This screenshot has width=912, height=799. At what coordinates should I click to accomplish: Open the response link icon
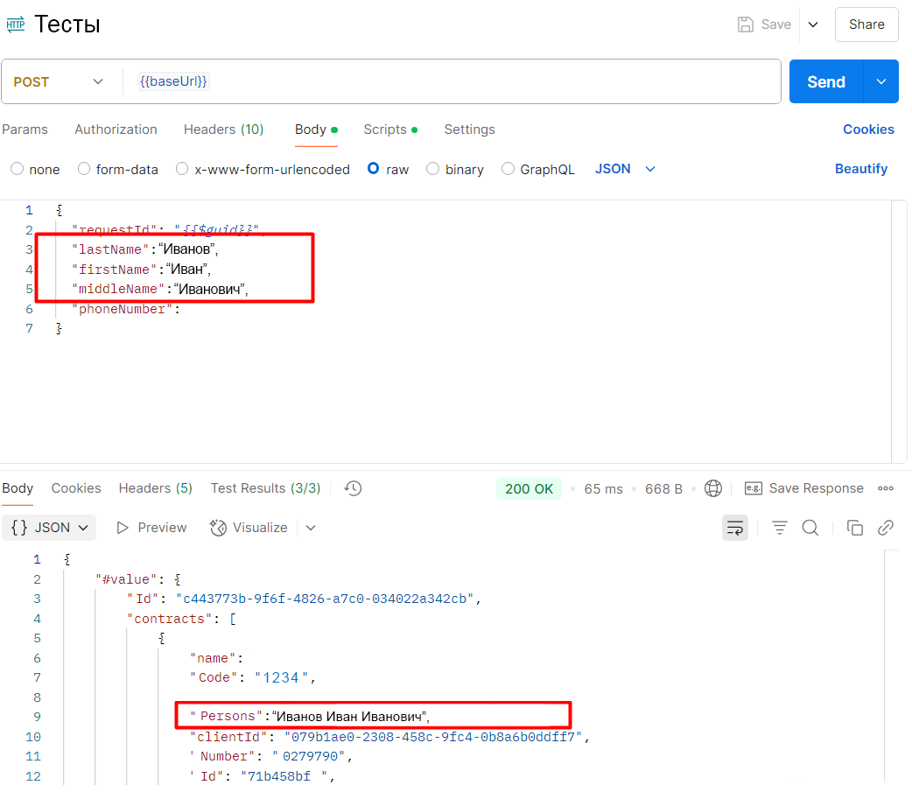pyautogui.click(x=885, y=527)
